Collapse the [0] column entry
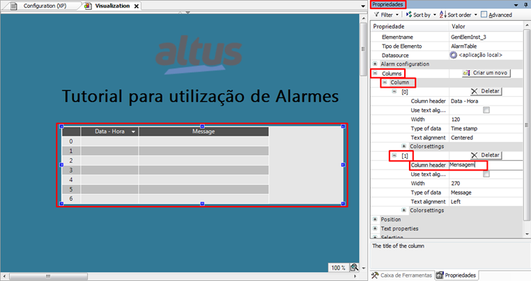531x281 pixels. [x=394, y=91]
